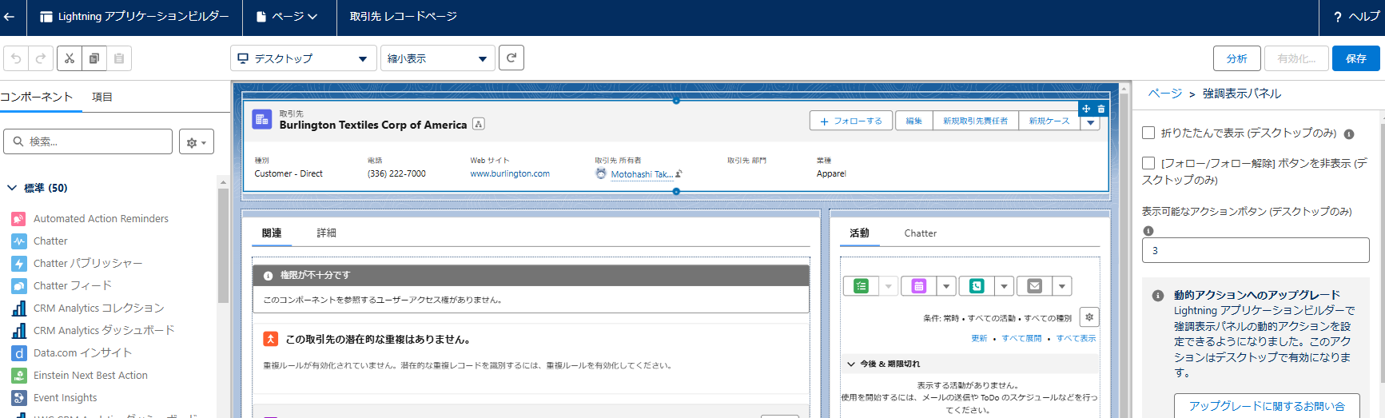This screenshot has width=1385, height=418.
Task: Click the visible action buttons number field
Action: 1256,250
